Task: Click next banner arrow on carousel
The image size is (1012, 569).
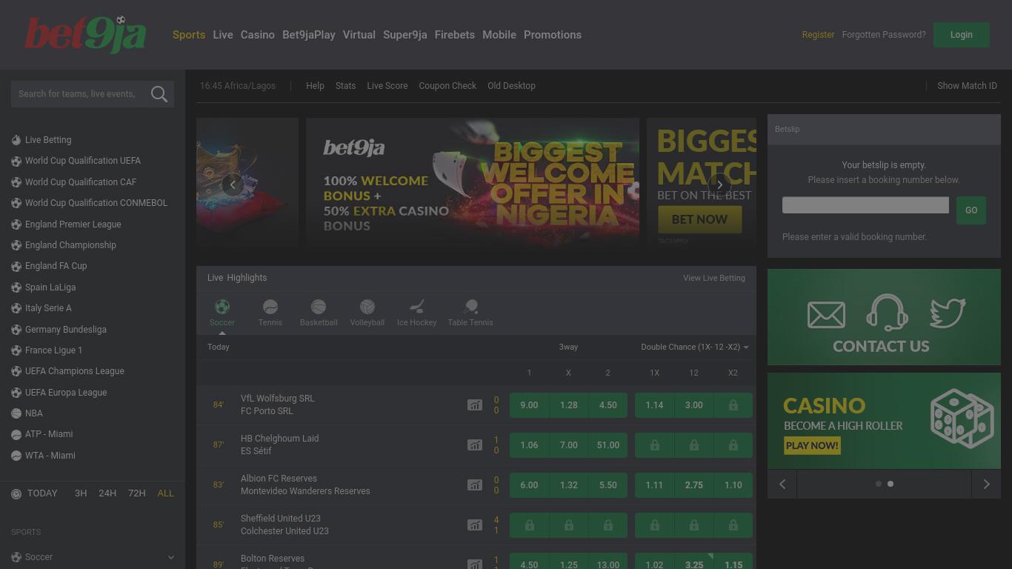Action: coord(719,184)
